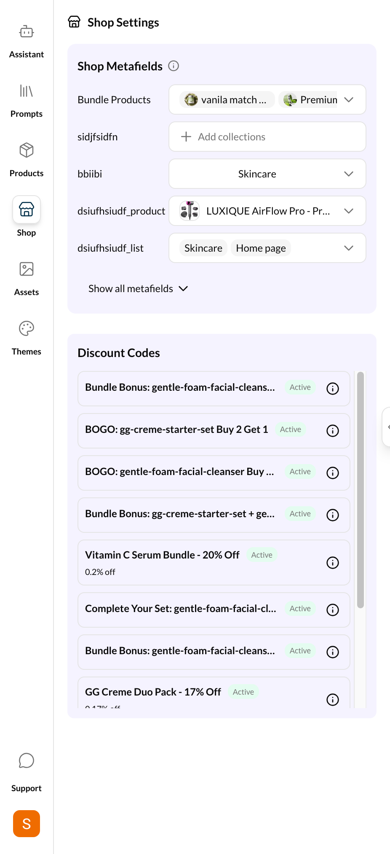
Task: Click the 0.2% off text
Action: (x=100, y=572)
